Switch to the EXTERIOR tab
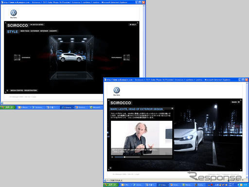The image size is (249, 187). click(x=35, y=31)
